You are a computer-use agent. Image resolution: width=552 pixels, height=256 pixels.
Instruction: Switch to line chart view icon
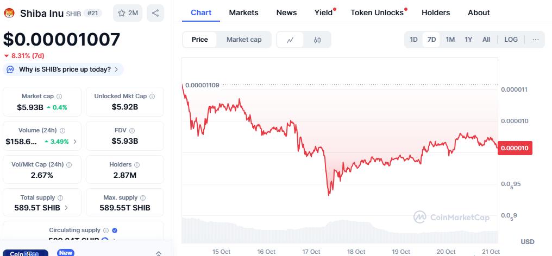click(x=291, y=40)
